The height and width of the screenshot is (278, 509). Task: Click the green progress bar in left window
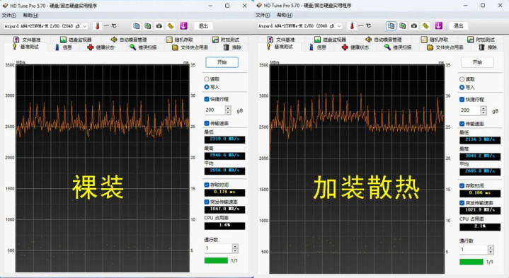click(x=216, y=260)
